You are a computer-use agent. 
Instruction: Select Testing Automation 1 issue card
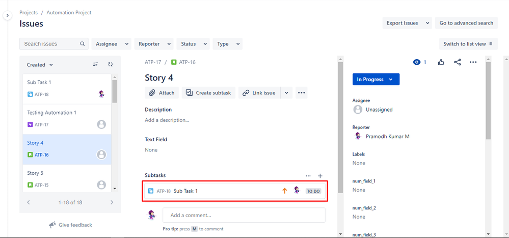(67, 119)
